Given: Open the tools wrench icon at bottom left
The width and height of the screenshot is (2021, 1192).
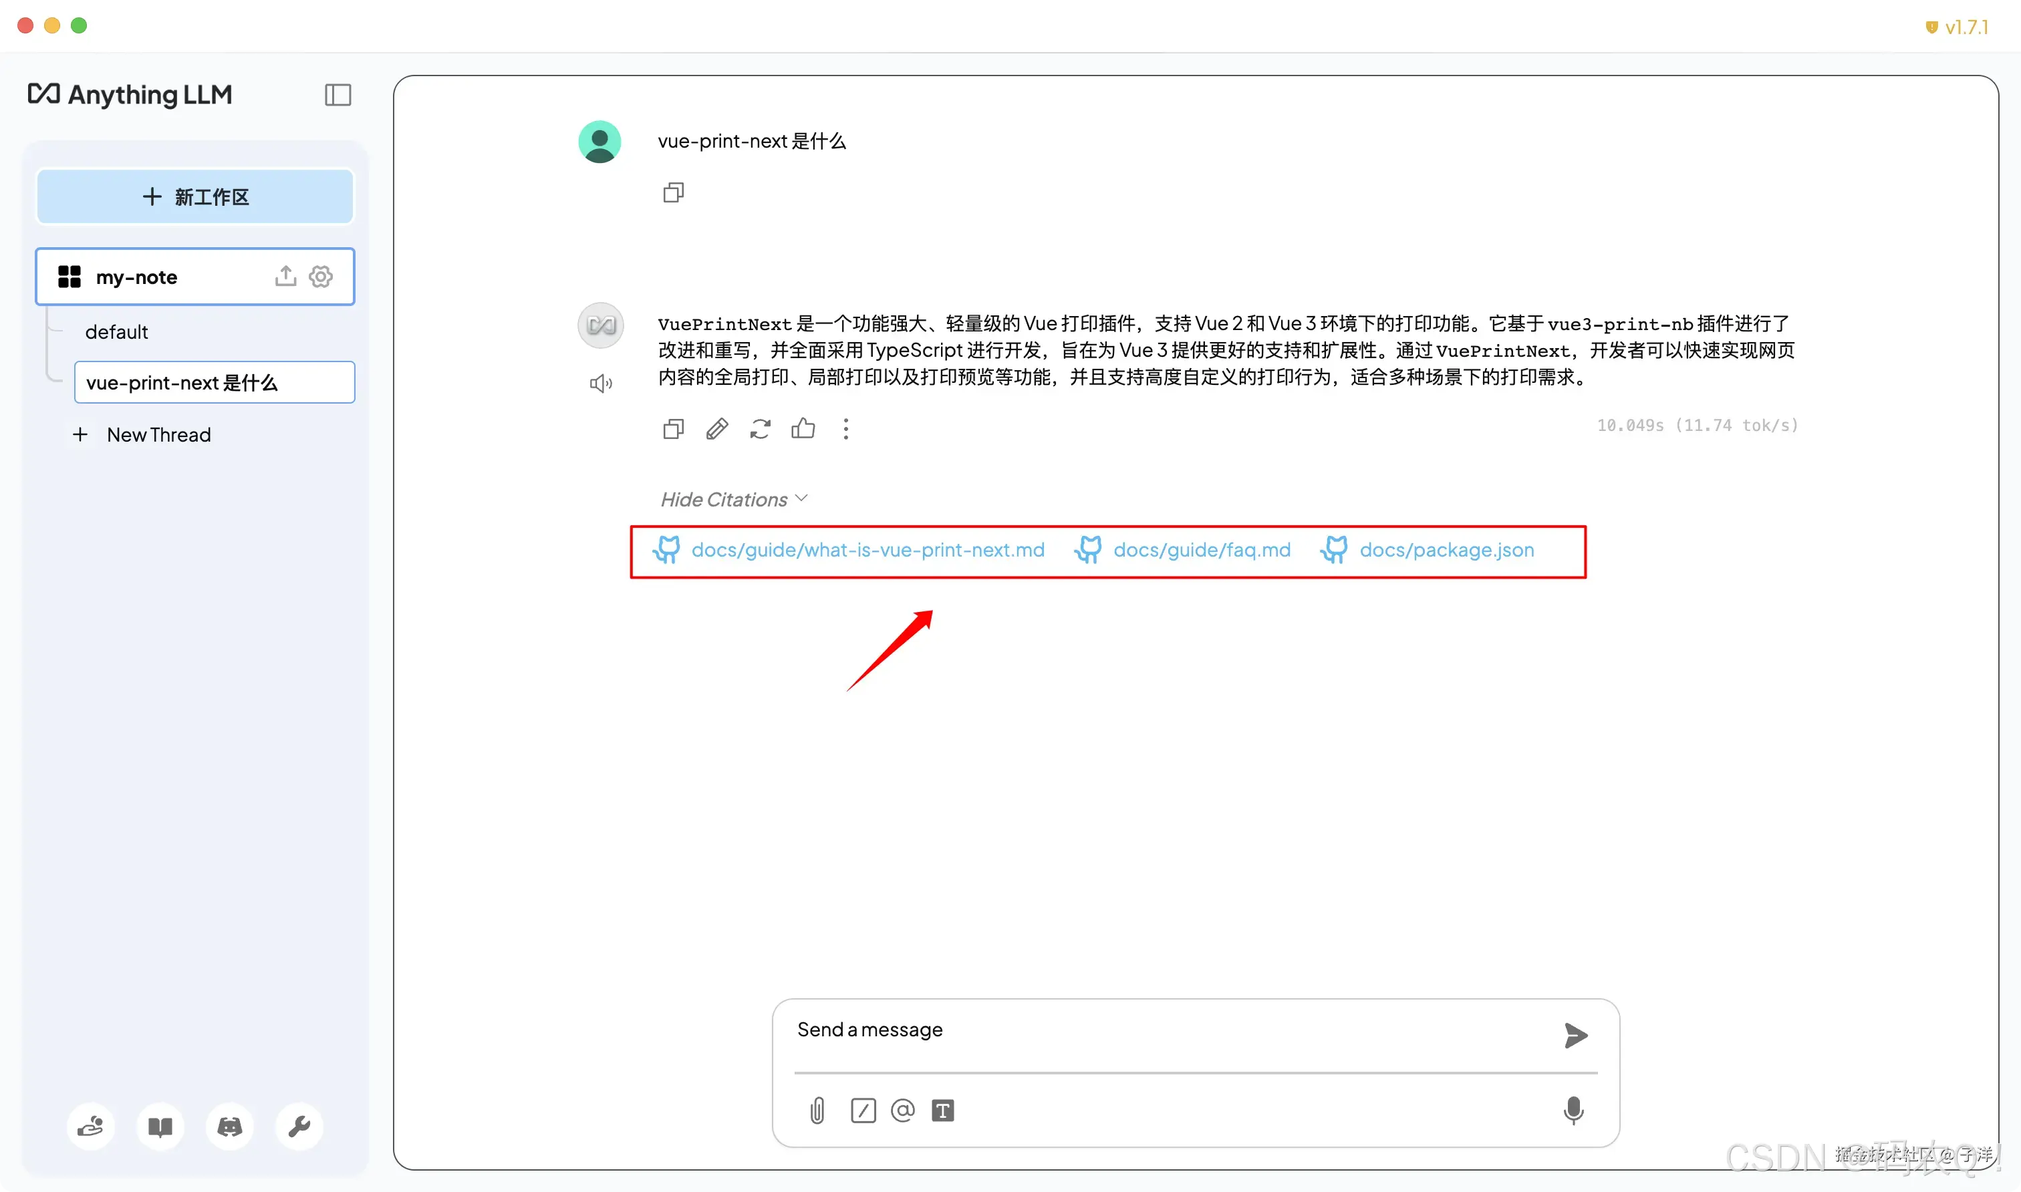Looking at the screenshot, I should [x=299, y=1126].
